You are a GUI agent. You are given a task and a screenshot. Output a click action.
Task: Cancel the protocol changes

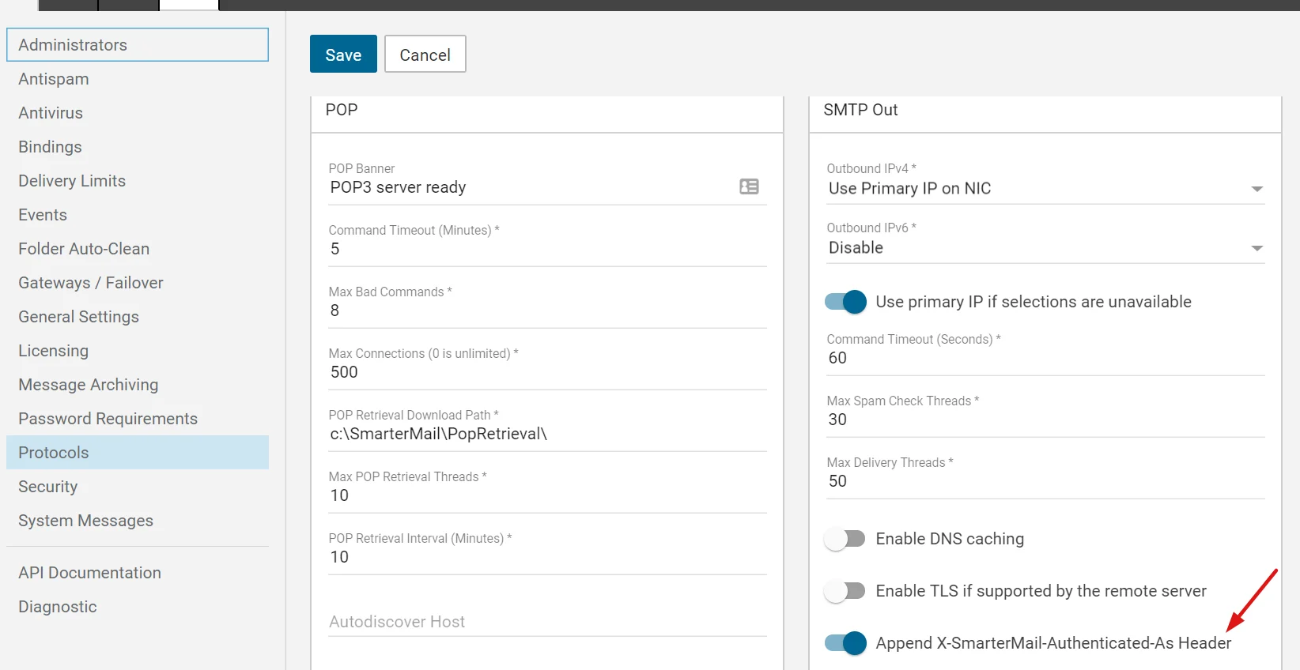pyautogui.click(x=425, y=55)
